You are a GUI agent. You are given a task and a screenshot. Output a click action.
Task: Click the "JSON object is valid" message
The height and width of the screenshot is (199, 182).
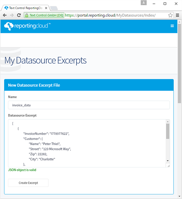pos(22,170)
